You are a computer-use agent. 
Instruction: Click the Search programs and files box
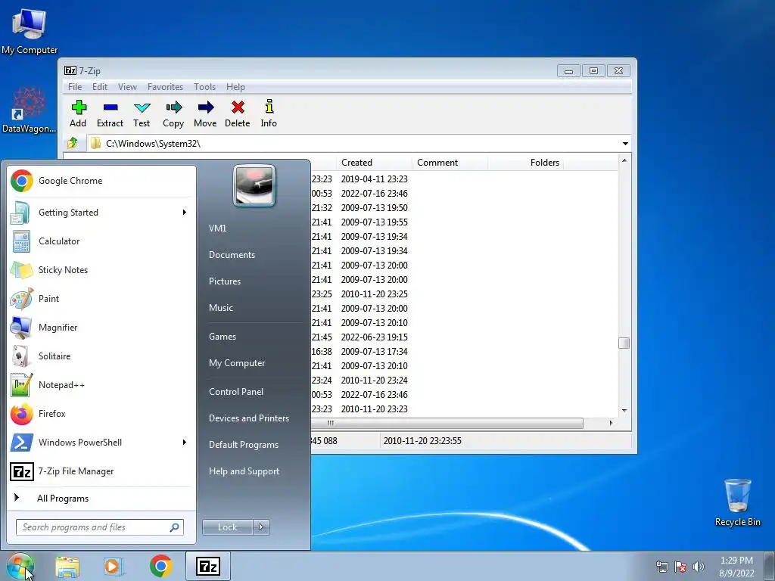(x=100, y=527)
